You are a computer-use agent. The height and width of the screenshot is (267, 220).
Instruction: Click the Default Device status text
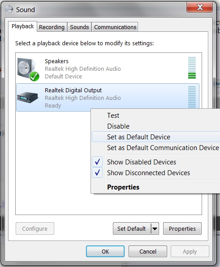click(x=63, y=76)
